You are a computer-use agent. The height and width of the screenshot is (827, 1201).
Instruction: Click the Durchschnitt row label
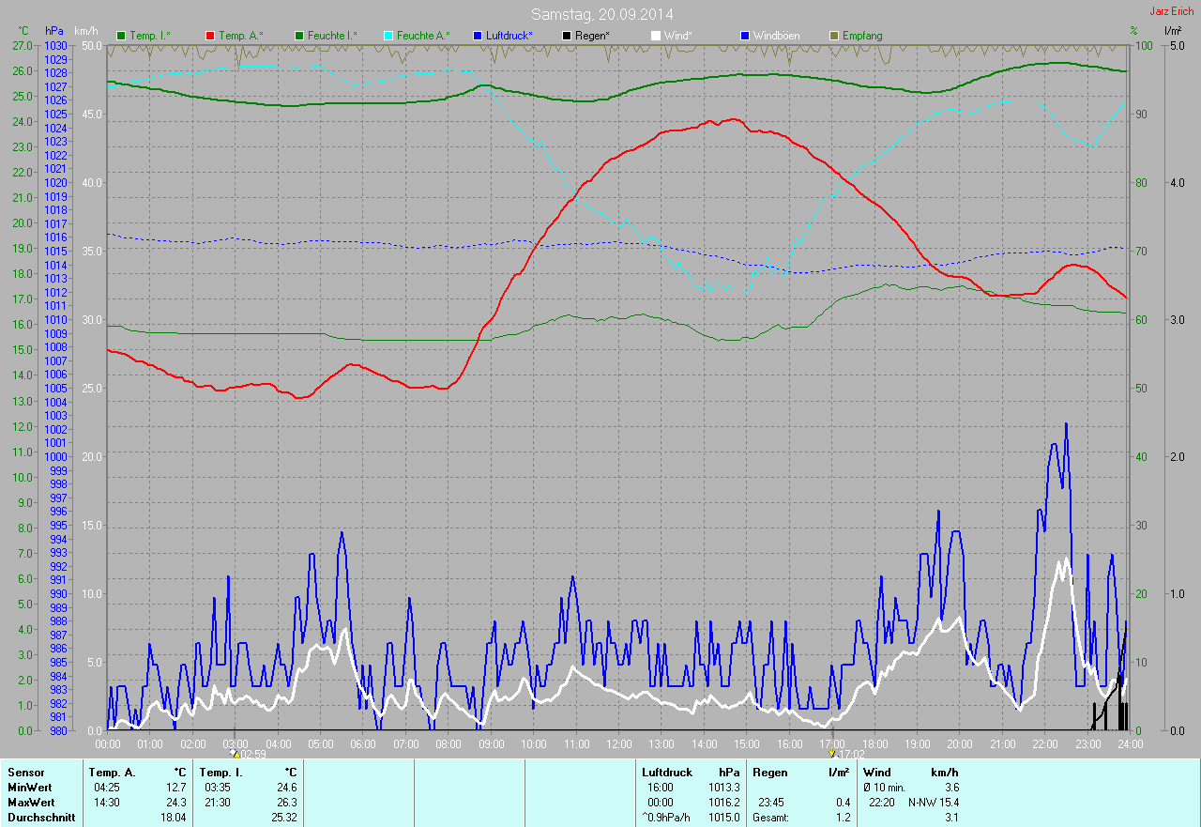40,818
